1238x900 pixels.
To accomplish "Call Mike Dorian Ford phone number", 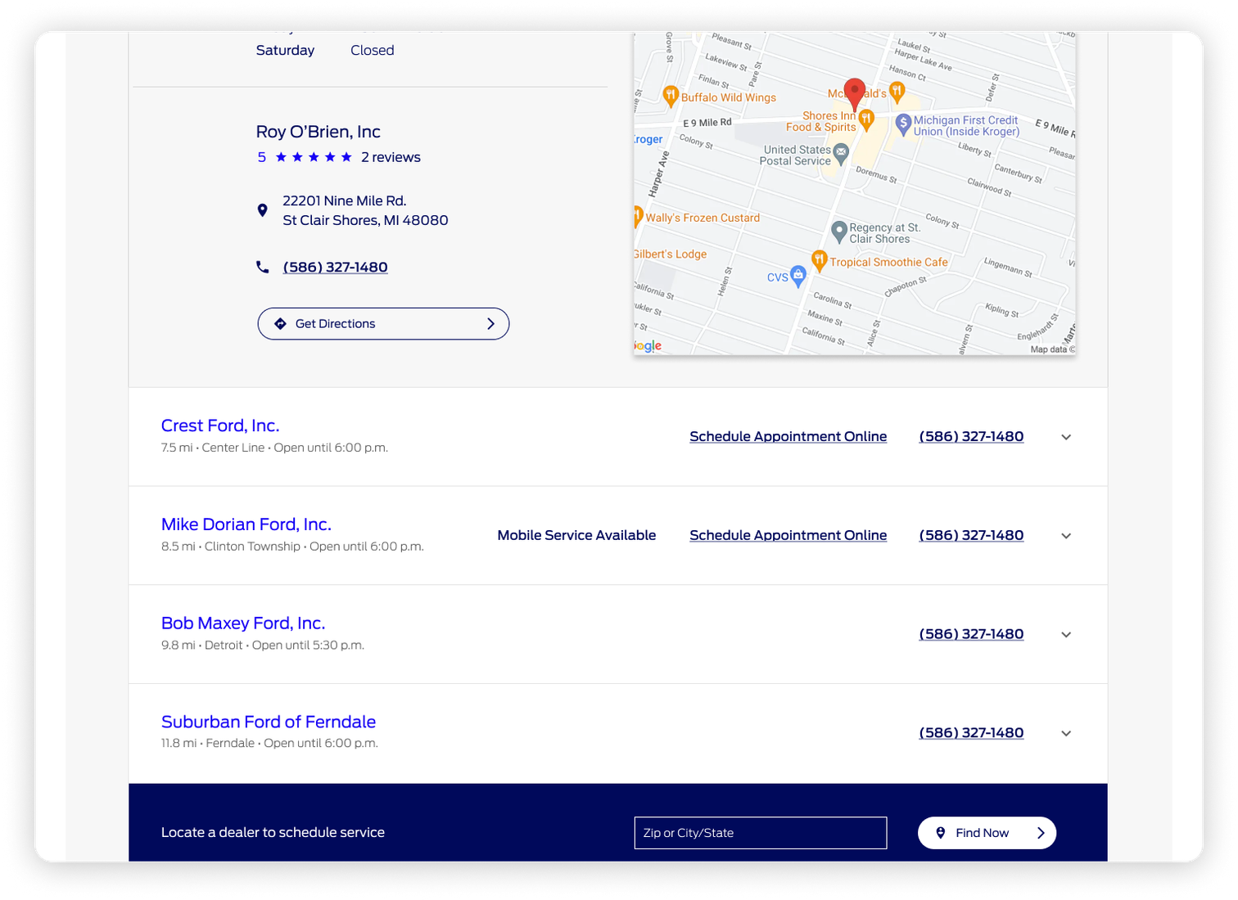I will click(971, 535).
